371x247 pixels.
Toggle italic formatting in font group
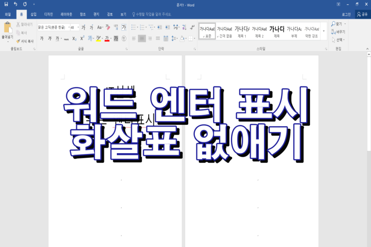click(49, 38)
